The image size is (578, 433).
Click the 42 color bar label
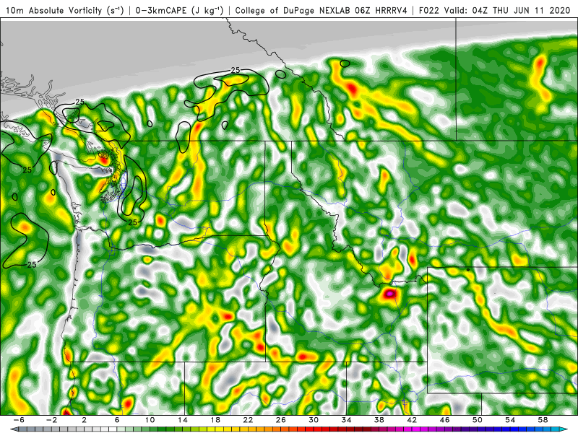point(412,420)
